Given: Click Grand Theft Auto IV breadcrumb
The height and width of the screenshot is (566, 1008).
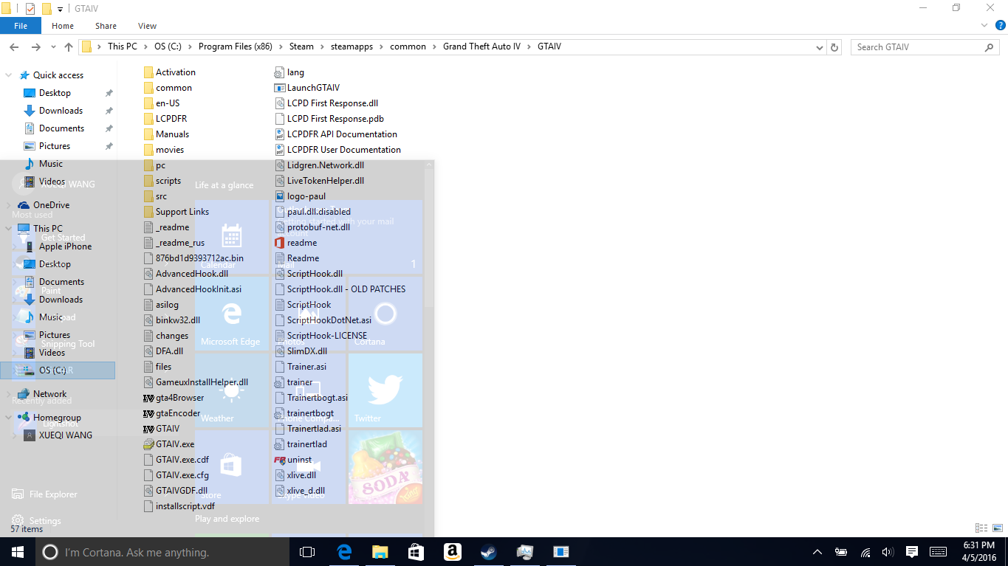Looking at the screenshot, I should 481,46.
